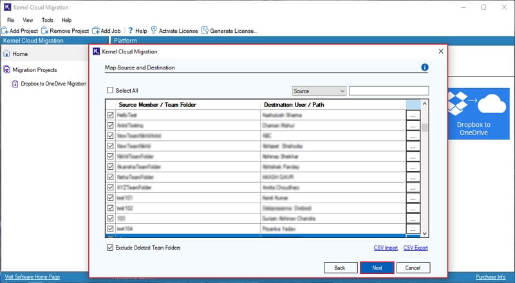Viewport: 515px width, 283px height.
Task: Click the vertical scrollbar thumb of list
Action: pyautogui.click(x=425, y=127)
